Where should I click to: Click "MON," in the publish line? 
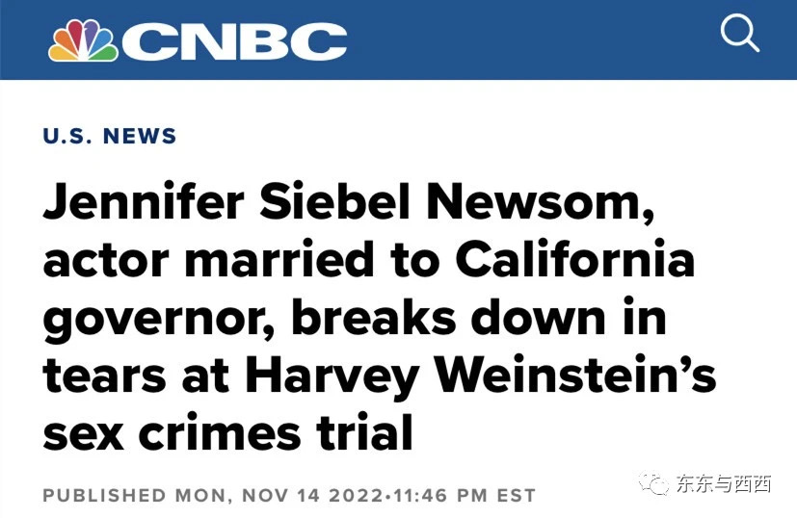click(x=203, y=496)
